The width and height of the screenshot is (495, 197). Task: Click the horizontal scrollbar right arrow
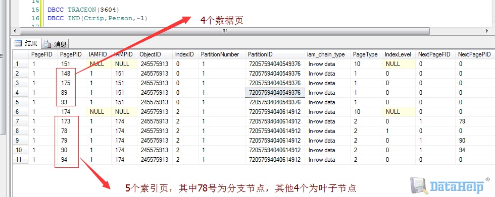[488, 31]
